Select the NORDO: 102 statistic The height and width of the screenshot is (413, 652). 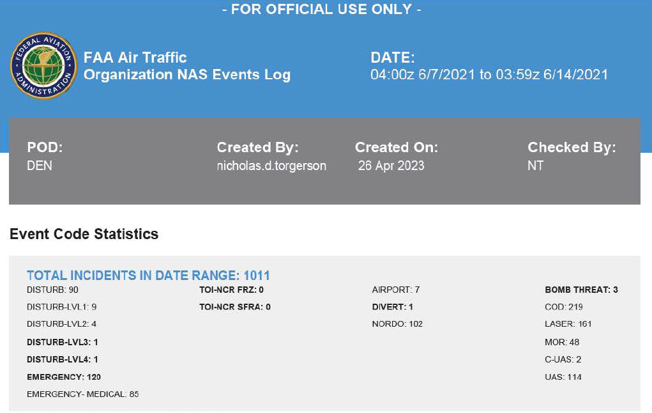point(397,324)
